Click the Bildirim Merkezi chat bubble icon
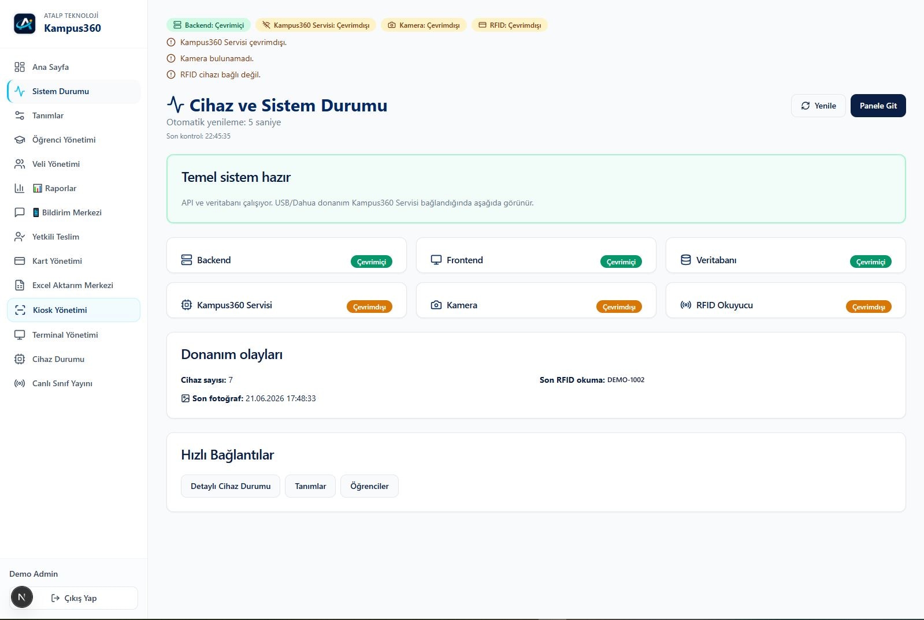 coord(20,212)
